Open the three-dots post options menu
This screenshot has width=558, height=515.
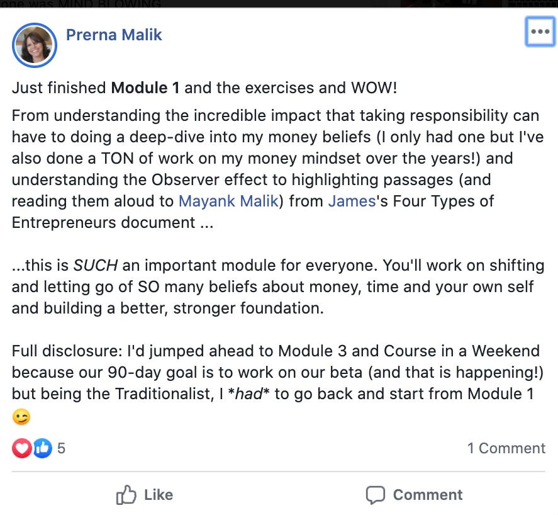(540, 32)
